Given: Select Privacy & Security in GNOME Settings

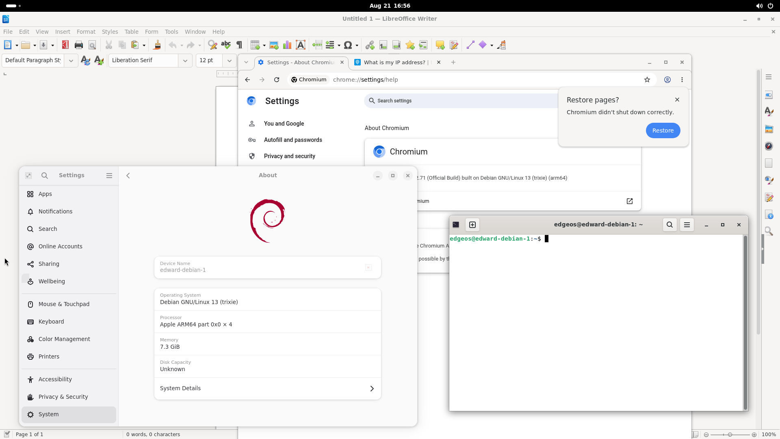Looking at the screenshot, I should pos(69,397).
